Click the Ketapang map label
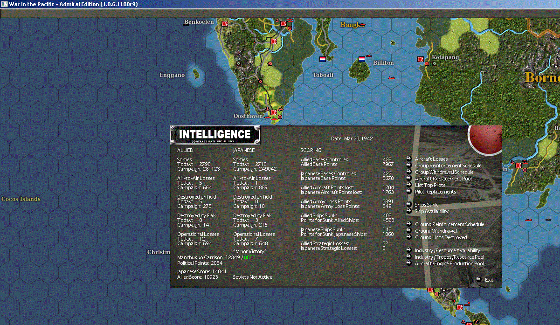Image resolution: width=560 pixels, height=325 pixels. (445, 57)
